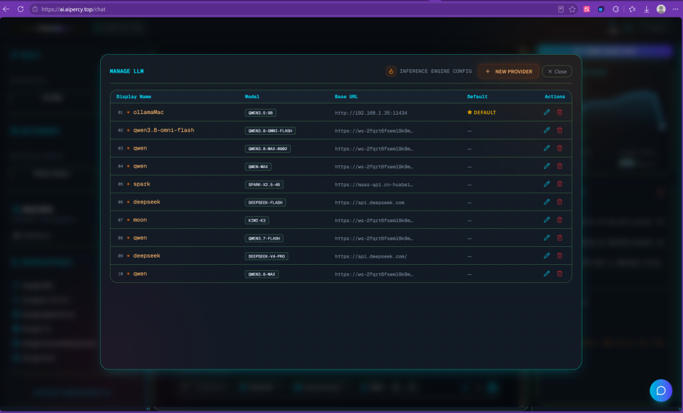The height and width of the screenshot is (413, 683).
Task: Edit the provider with model QWEN3.8-MAX in row 10
Action: coord(547,274)
